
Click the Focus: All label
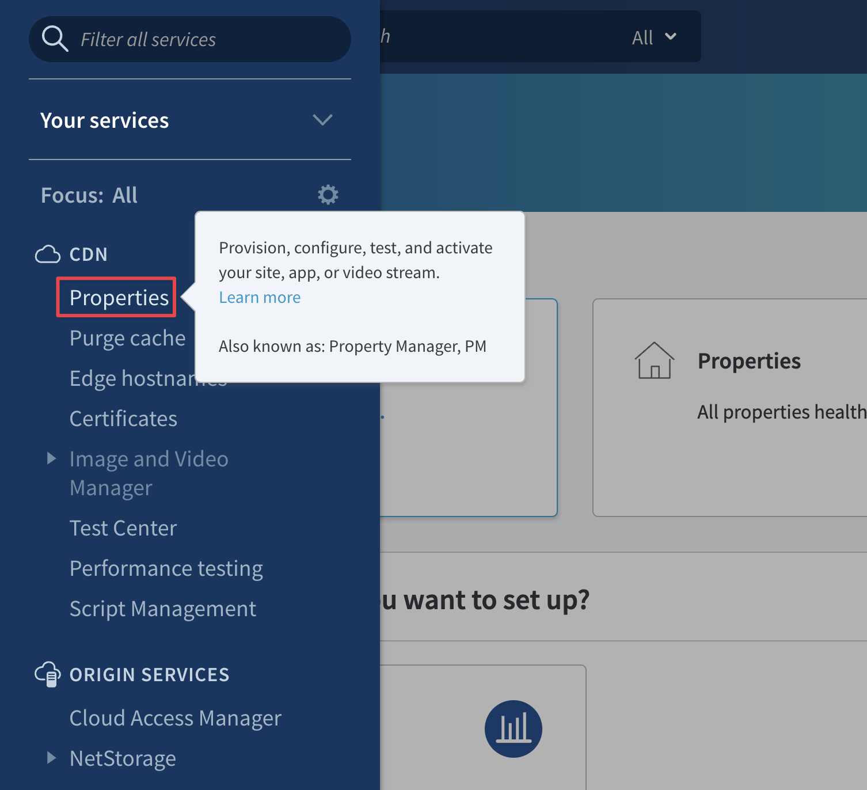click(89, 195)
